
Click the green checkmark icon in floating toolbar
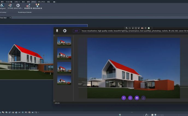tap(149, 28)
